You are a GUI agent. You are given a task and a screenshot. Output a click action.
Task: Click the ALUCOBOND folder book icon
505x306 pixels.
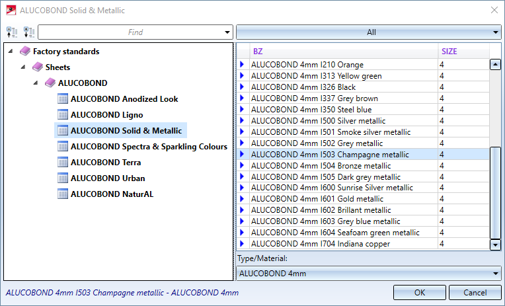click(50, 83)
